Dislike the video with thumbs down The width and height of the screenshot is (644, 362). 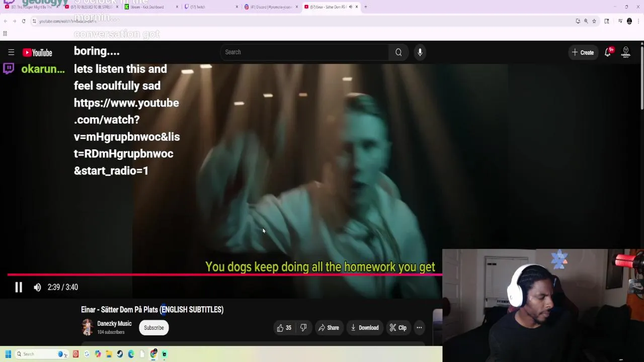(303, 328)
